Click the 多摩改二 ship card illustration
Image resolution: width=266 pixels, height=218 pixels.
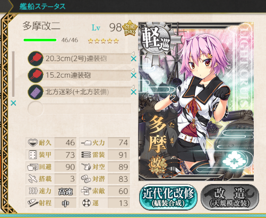coord(196,102)
